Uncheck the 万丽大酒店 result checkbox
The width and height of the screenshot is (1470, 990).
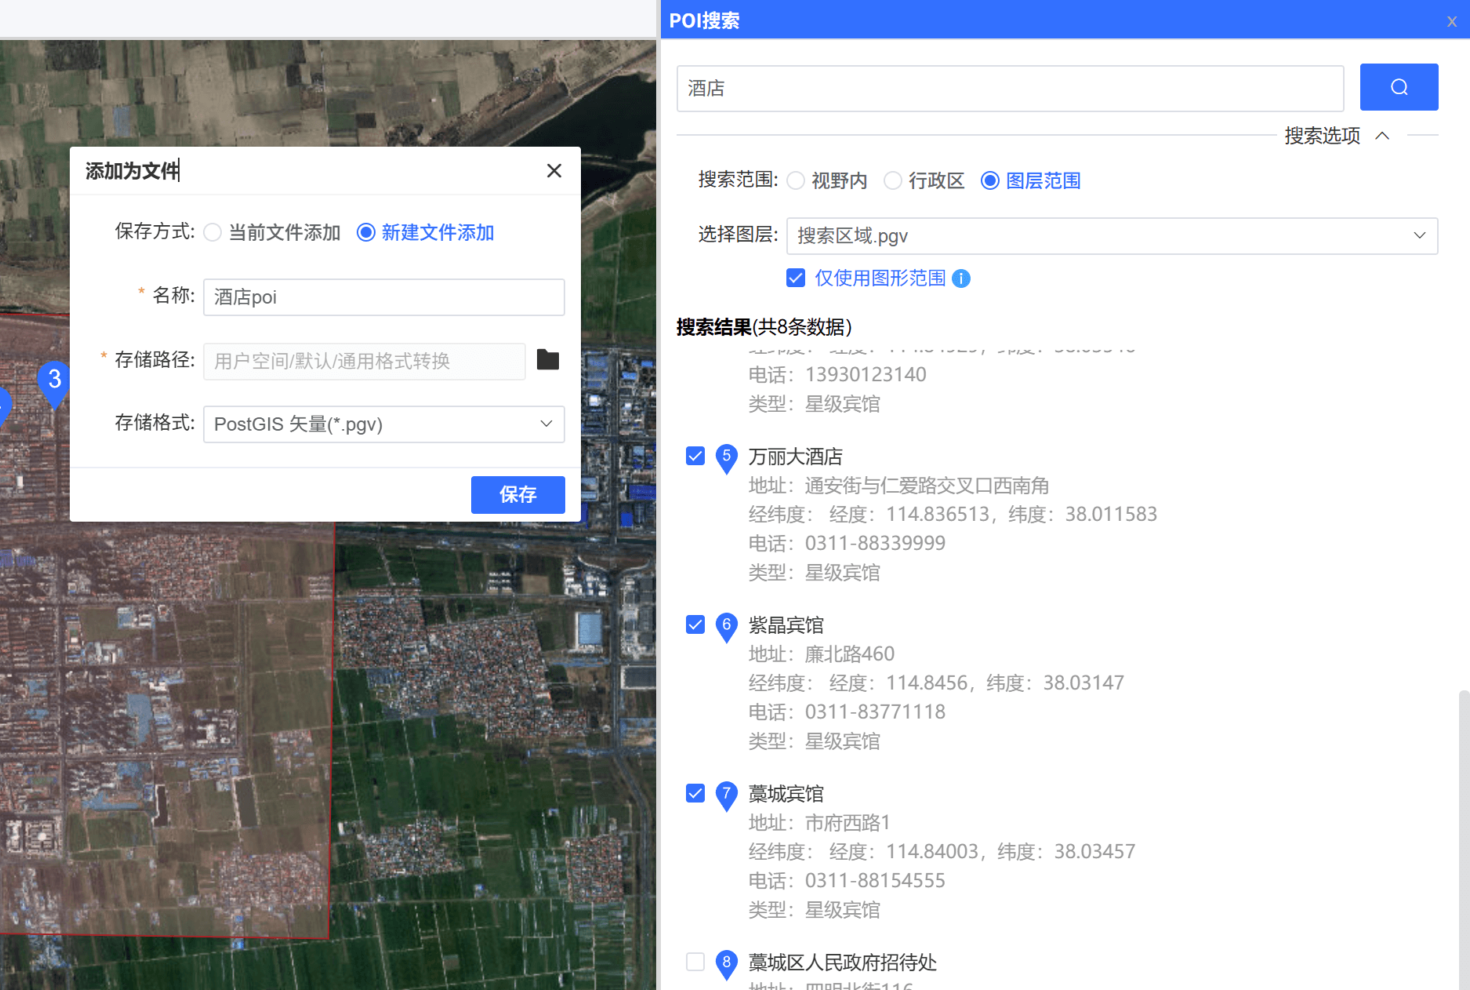695,456
